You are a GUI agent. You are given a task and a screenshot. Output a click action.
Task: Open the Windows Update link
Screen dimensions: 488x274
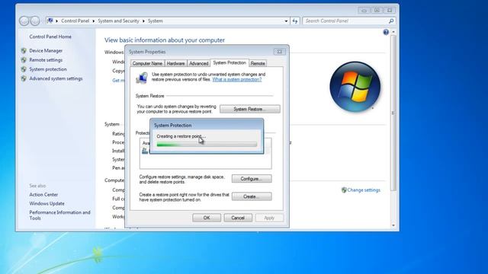pyautogui.click(x=47, y=203)
